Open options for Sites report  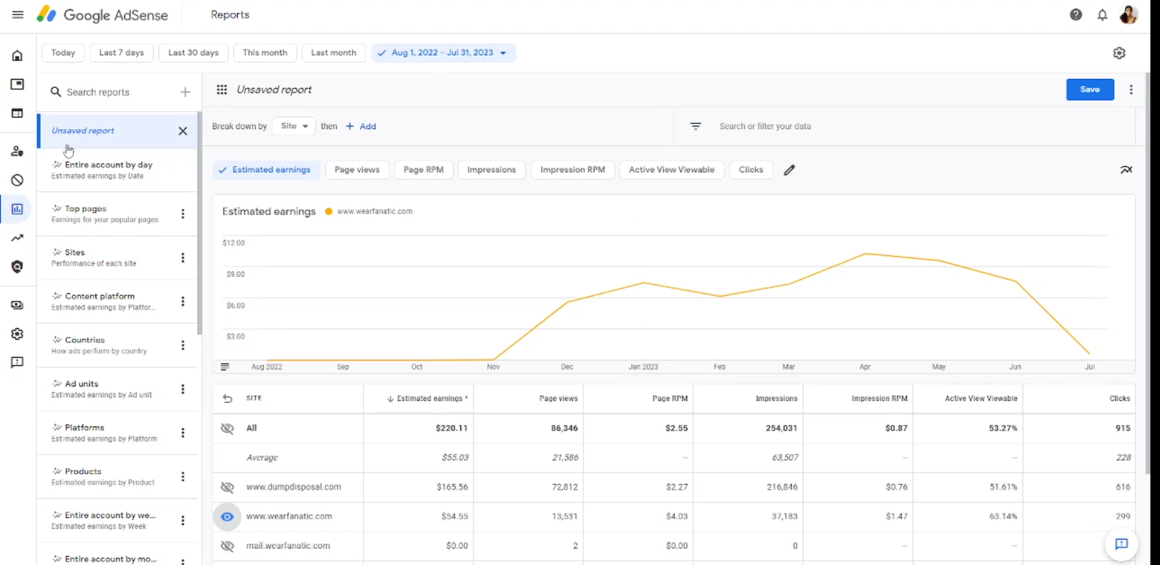click(183, 258)
